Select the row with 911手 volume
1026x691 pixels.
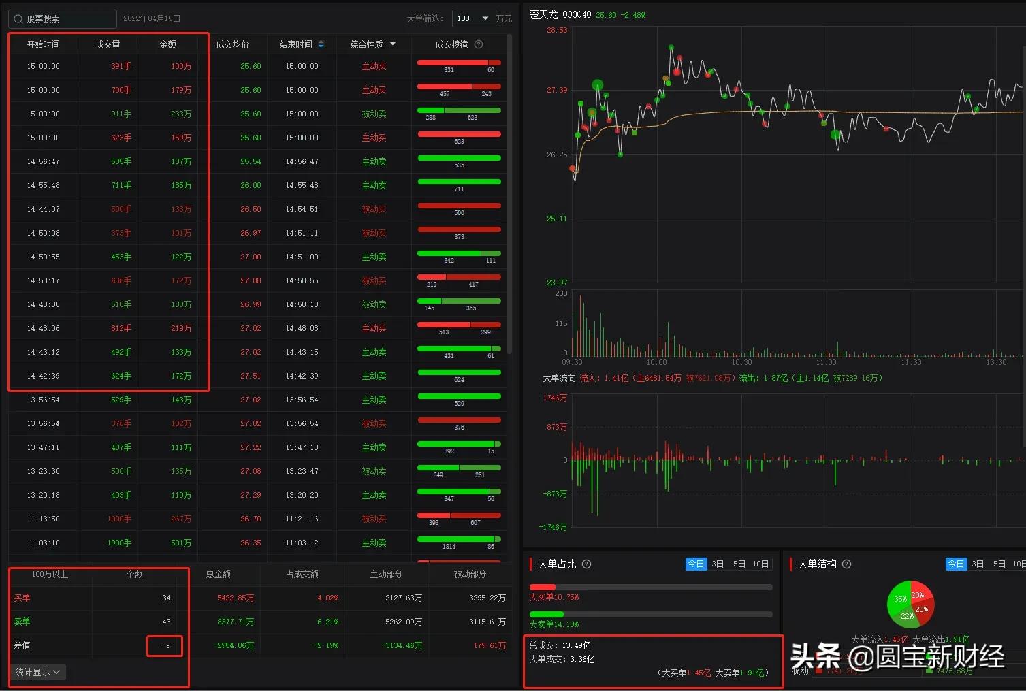[x=257, y=114]
